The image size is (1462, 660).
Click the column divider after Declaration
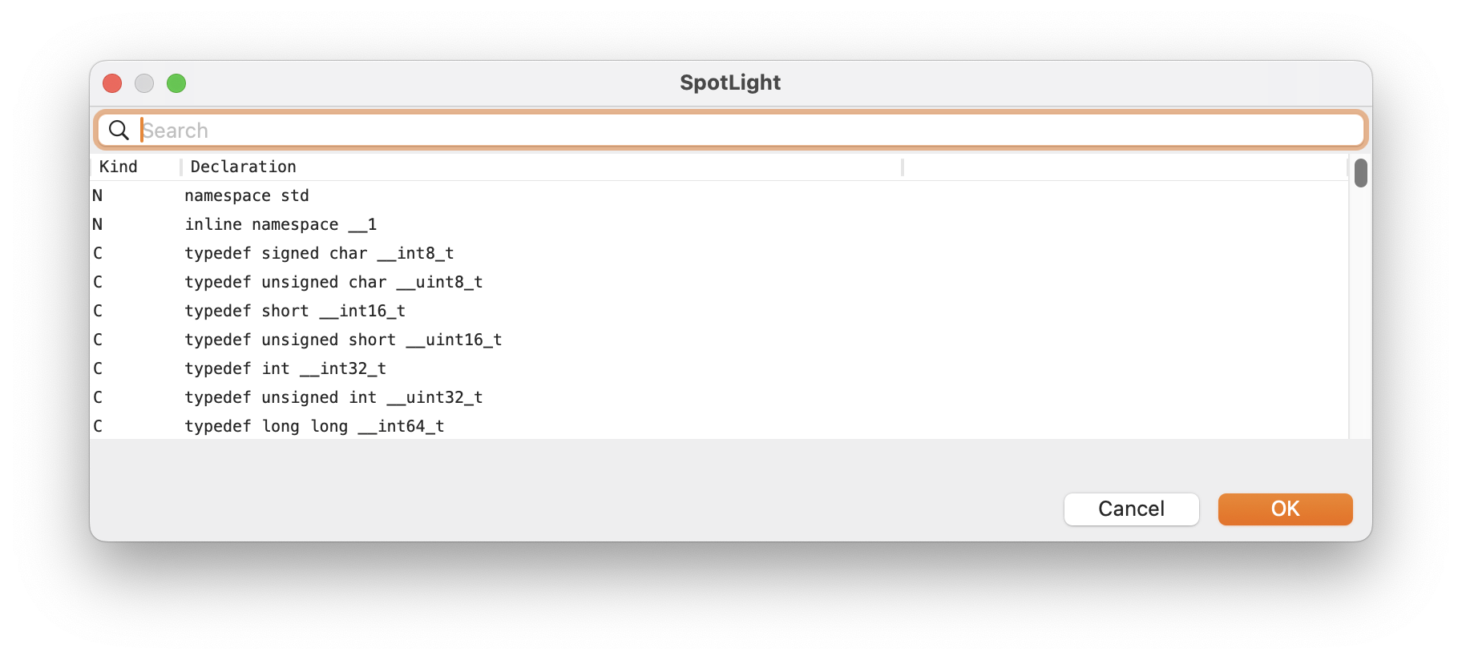tap(903, 167)
